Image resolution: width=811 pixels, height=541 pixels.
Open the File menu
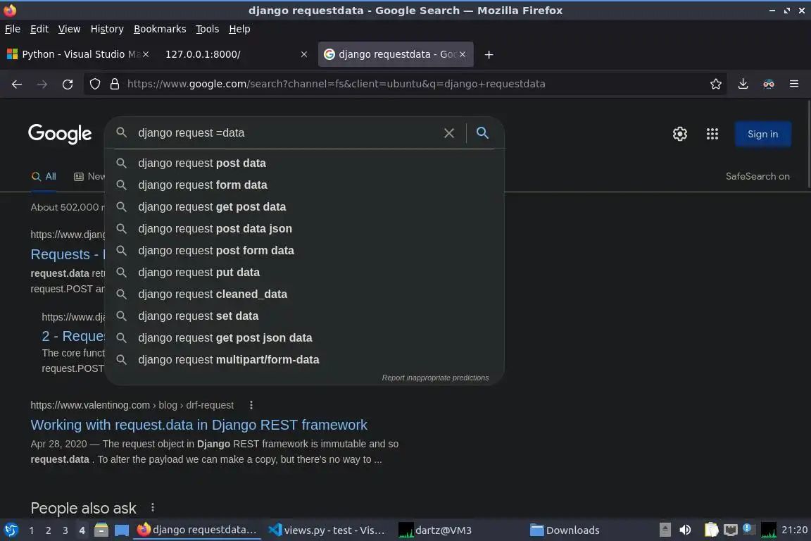13,29
